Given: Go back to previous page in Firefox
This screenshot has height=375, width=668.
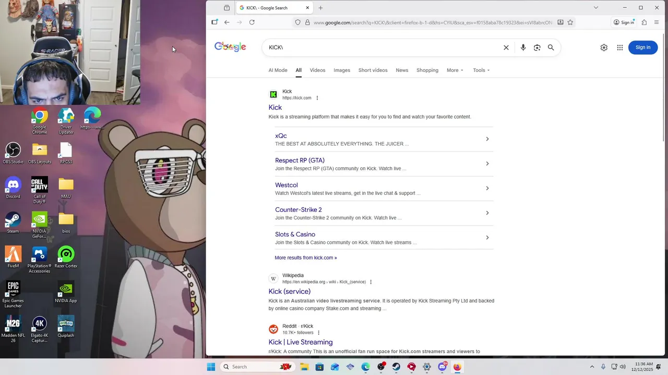Looking at the screenshot, I should click(x=226, y=22).
